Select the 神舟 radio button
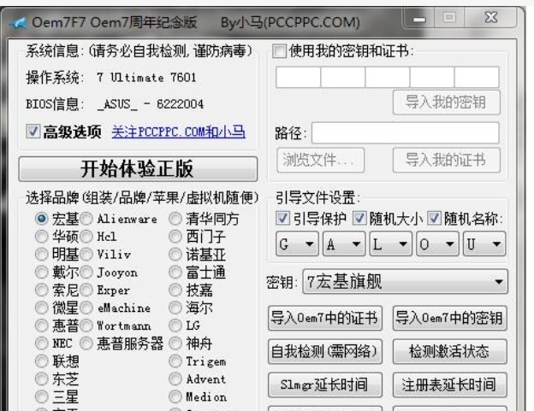Screen dimensions: 534x411 175,343
